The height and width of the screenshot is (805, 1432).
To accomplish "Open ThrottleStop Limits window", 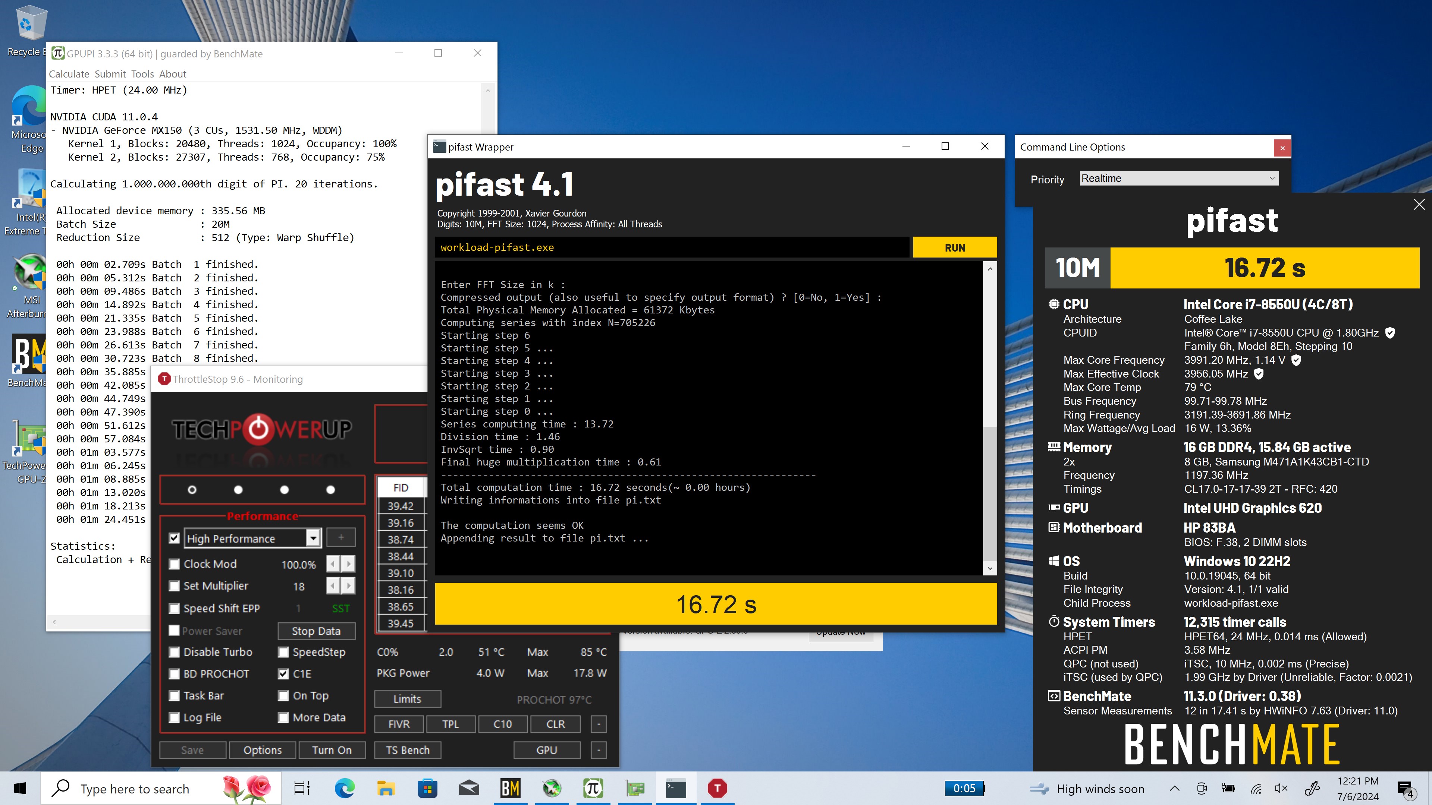I will (x=407, y=699).
